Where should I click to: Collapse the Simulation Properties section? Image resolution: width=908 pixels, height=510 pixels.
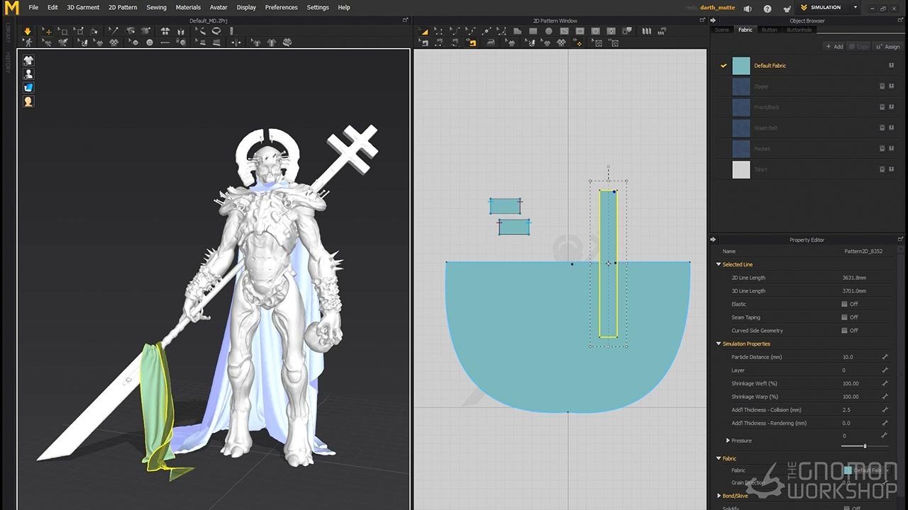719,344
